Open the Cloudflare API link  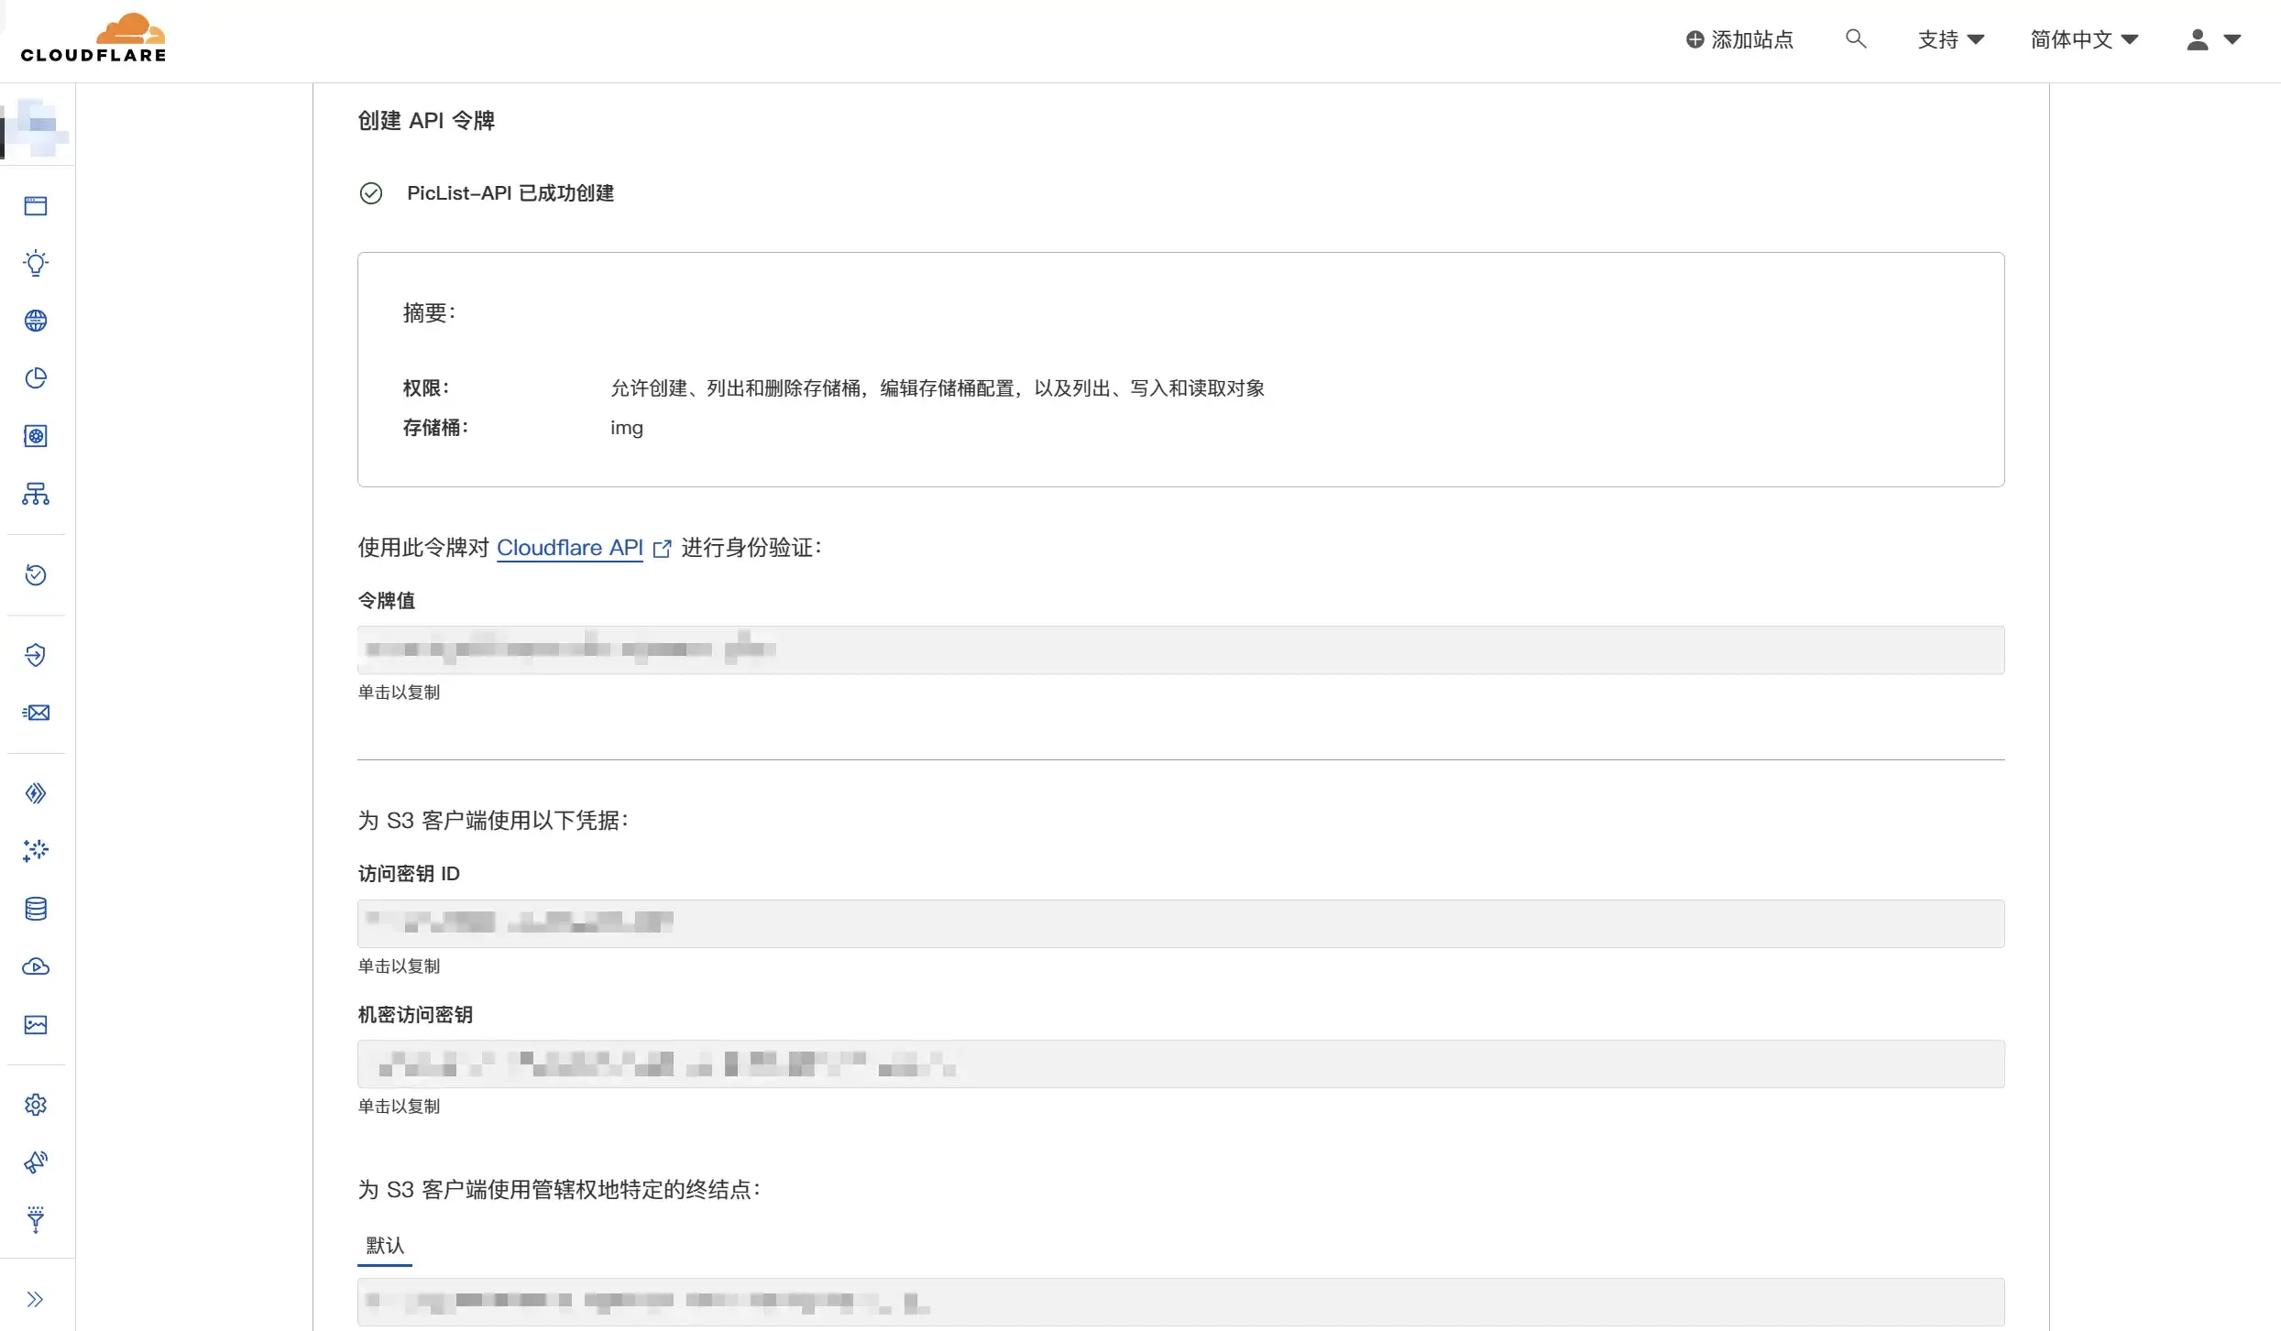click(570, 548)
